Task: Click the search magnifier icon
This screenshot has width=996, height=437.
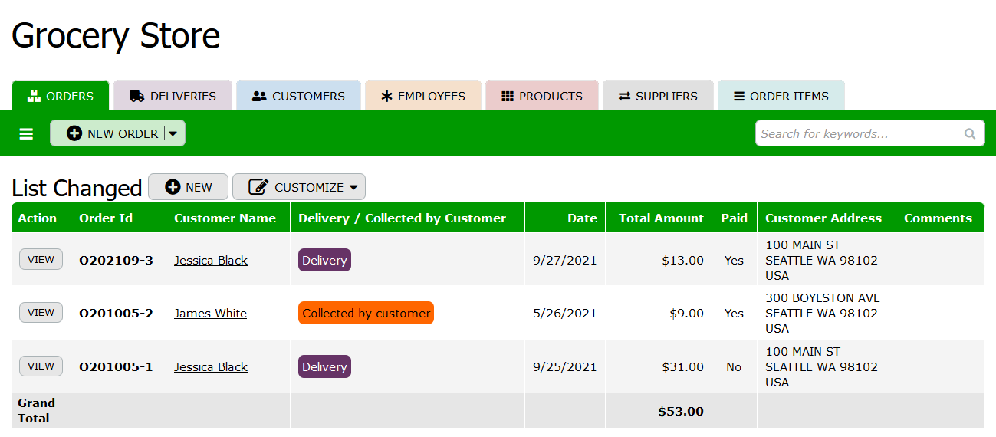Action: click(969, 133)
